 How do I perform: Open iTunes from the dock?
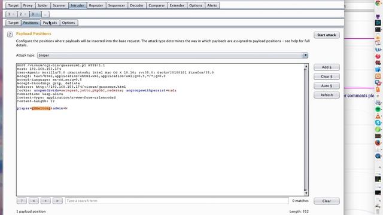[378, 56]
